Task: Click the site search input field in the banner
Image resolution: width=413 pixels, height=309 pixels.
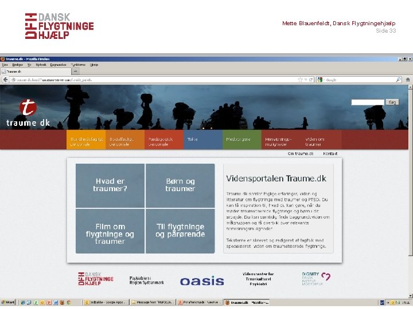Action: click(368, 102)
